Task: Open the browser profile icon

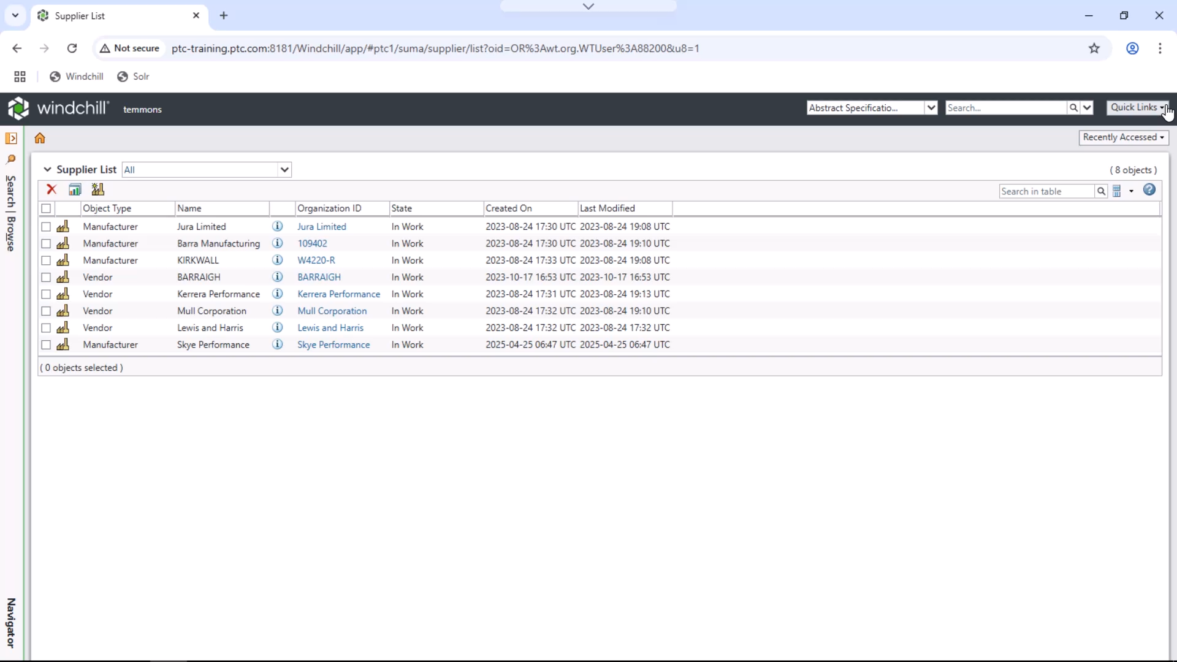Action: click(x=1132, y=48)
